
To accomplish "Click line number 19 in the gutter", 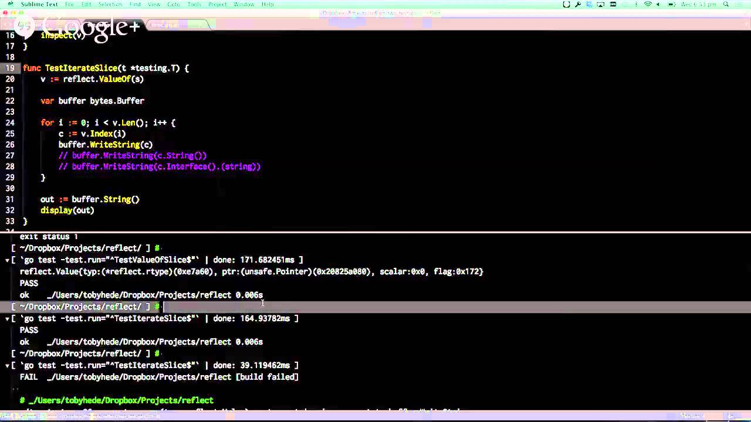I will [10, 68].
